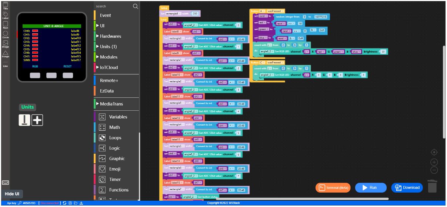
Task: Click the save icon in status bar
Action: pyautogui.click(x=70, y=203)
